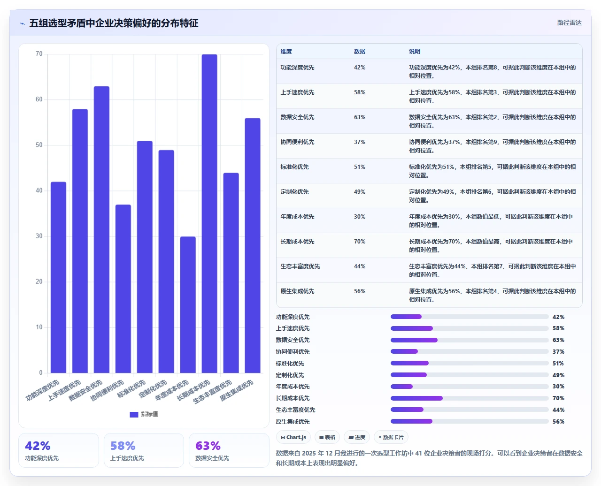
Task: Click the Chart.js tag
Action: click(x=293, y=437)
